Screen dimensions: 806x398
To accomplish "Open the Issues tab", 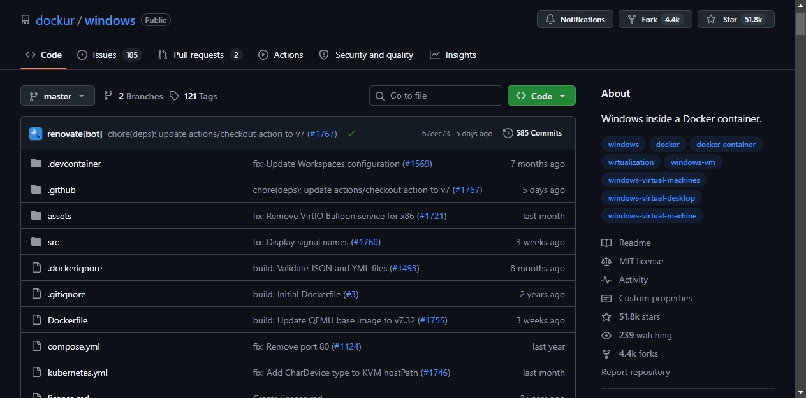I will coord(109,55).
